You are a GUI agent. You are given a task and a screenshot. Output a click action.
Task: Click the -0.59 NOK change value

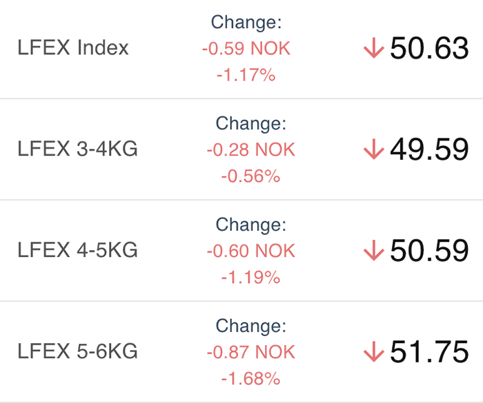[246, 49]
